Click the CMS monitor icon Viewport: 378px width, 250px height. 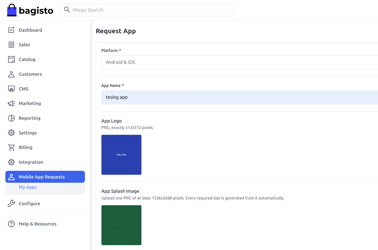point(11,89)
